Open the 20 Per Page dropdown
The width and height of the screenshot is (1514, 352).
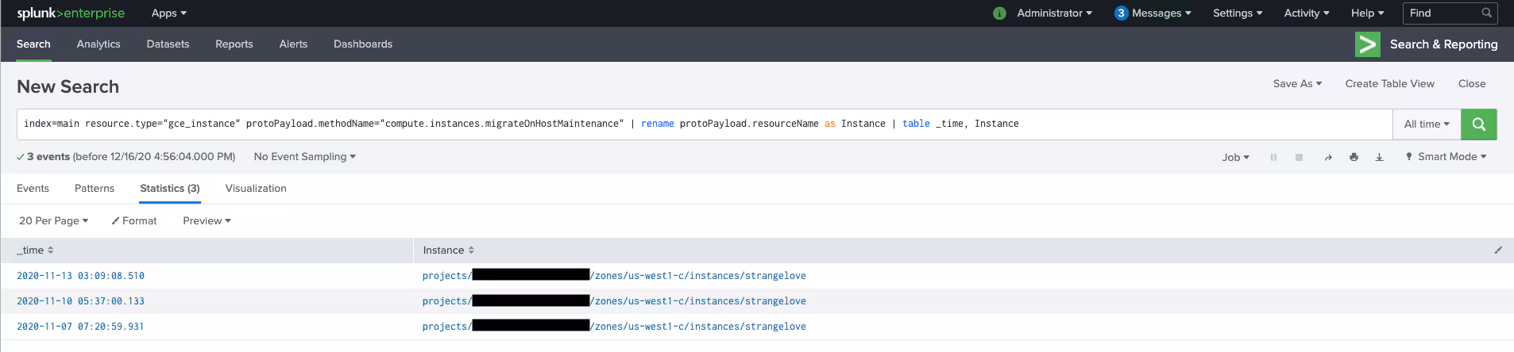(x=53, y=220)
